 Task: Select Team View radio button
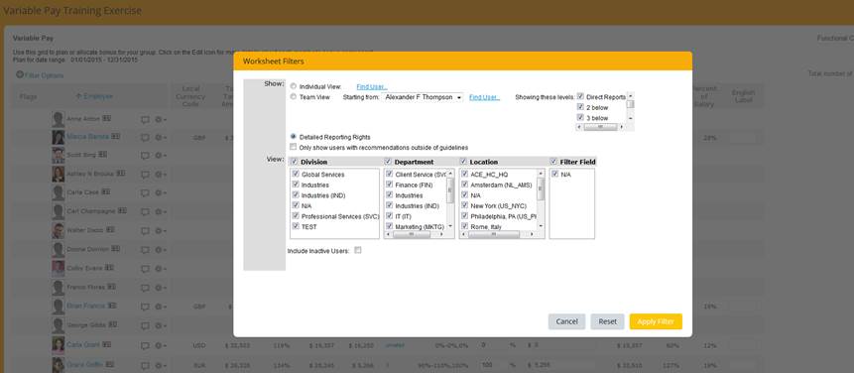[294, 97]
